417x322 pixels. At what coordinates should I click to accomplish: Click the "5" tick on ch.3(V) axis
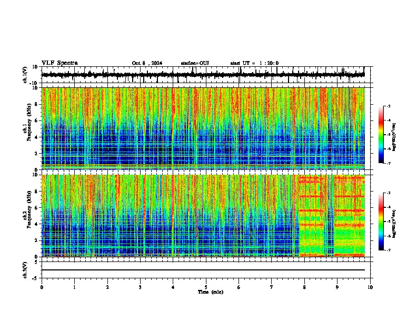37,262
